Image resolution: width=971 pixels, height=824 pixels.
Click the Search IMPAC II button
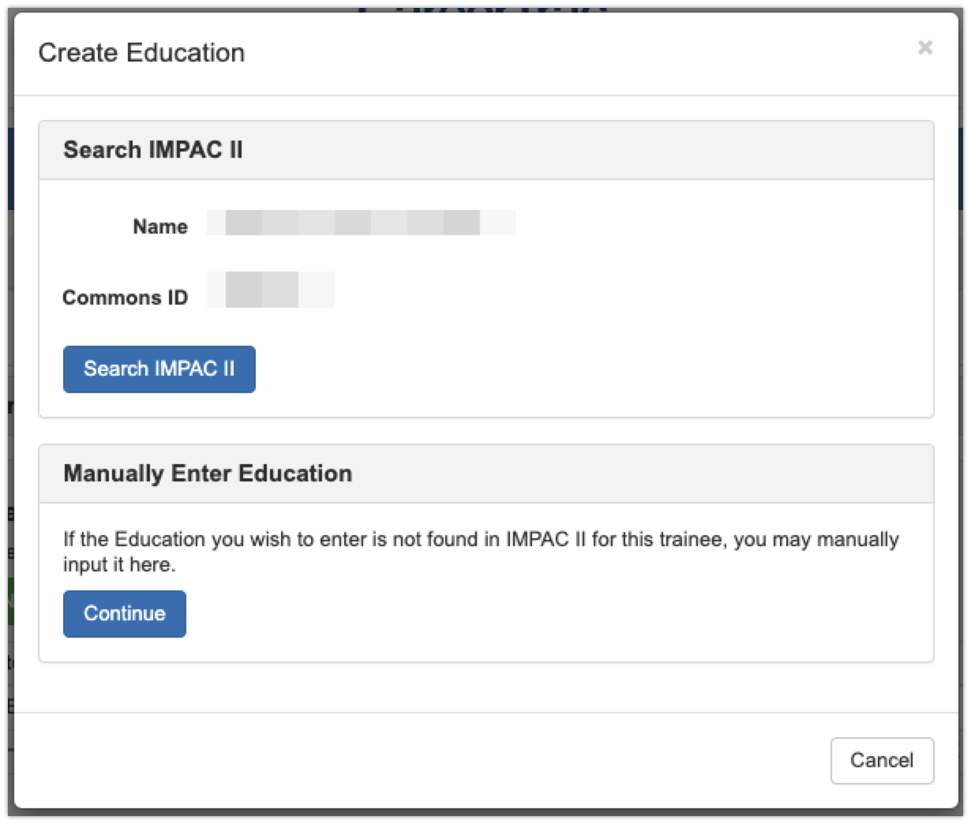[x=159, y=369]
